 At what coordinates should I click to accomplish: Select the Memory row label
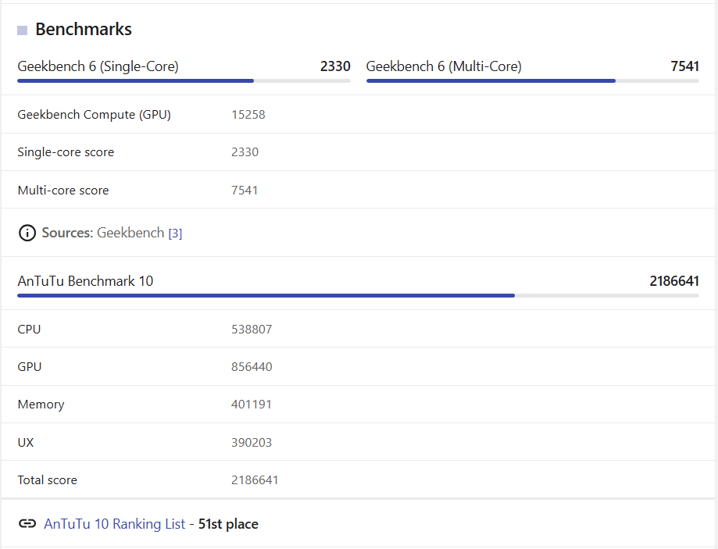coord(41,405)
